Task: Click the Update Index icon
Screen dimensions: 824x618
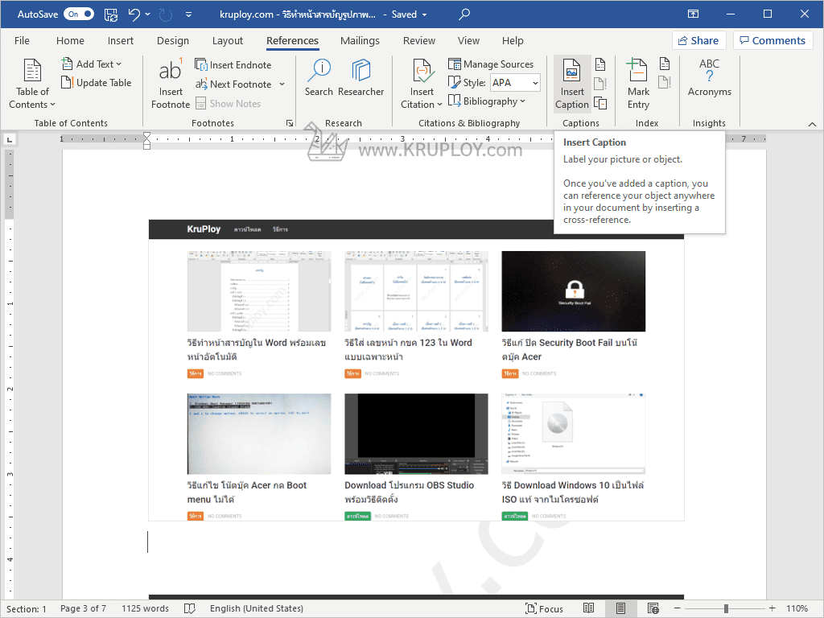Action: click(x=665, y=82)
